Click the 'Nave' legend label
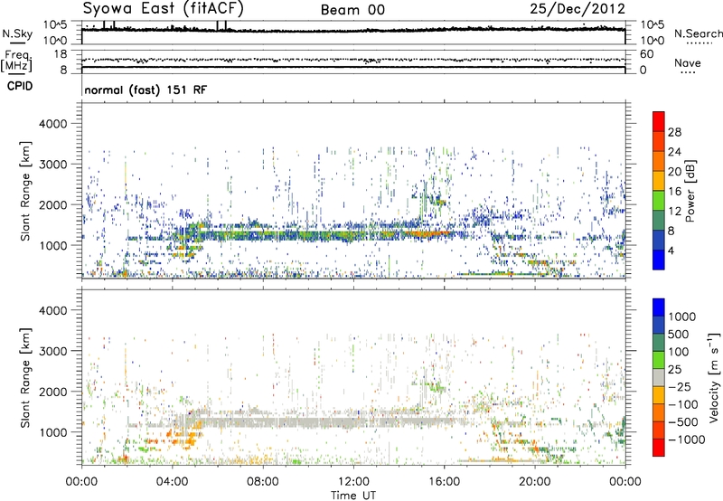The image size is (723, 501). pos(688,62)
